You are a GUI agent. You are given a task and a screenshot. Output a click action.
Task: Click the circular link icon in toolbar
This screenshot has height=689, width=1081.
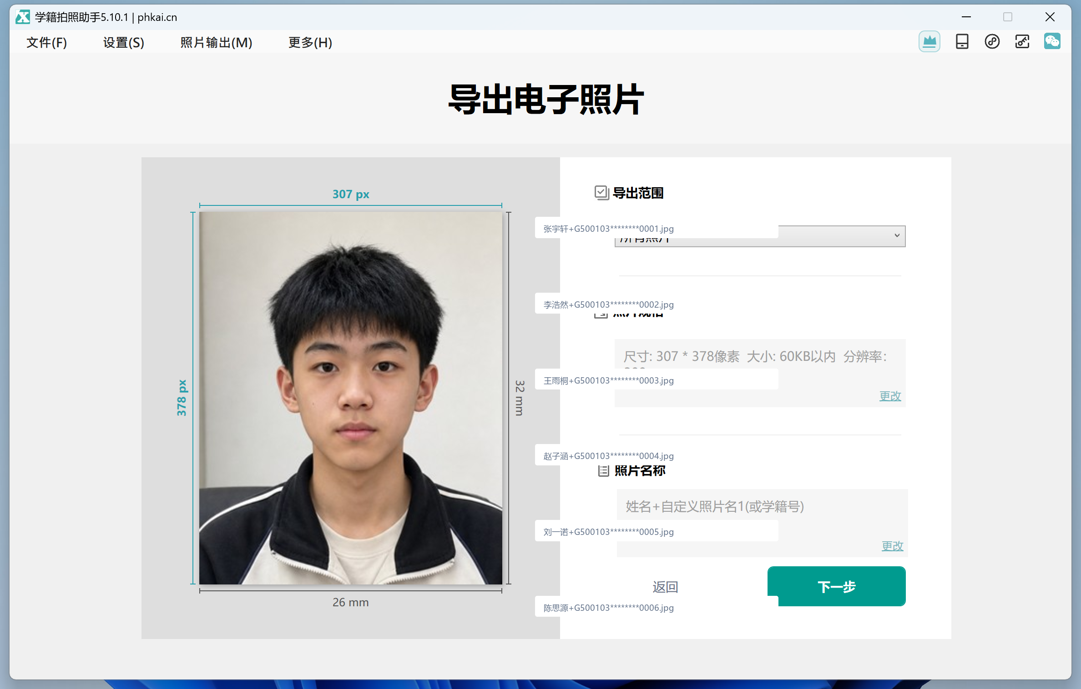992,42
